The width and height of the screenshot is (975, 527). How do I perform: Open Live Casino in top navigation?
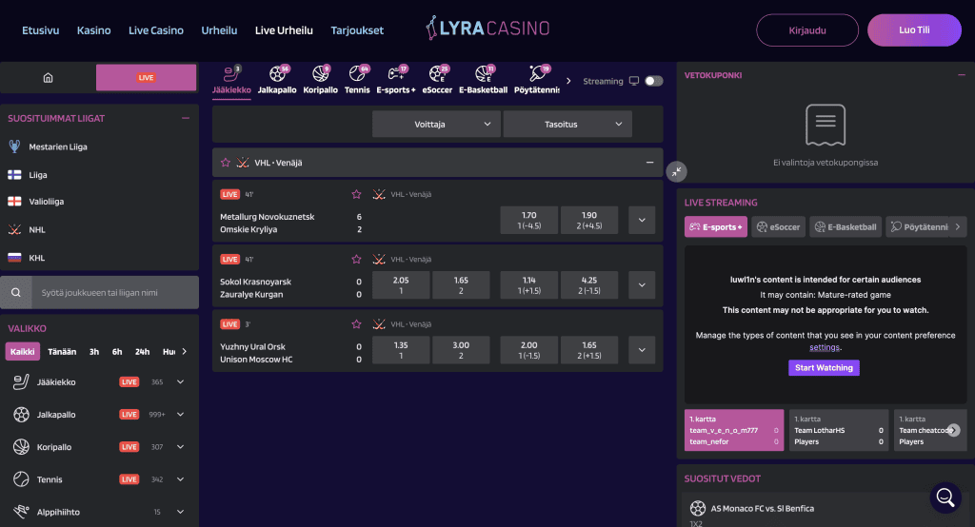click(x=156, y=29)
